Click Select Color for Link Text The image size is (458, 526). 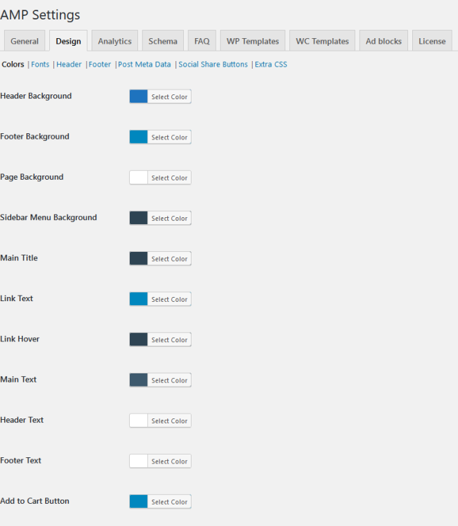click(169, 299)
